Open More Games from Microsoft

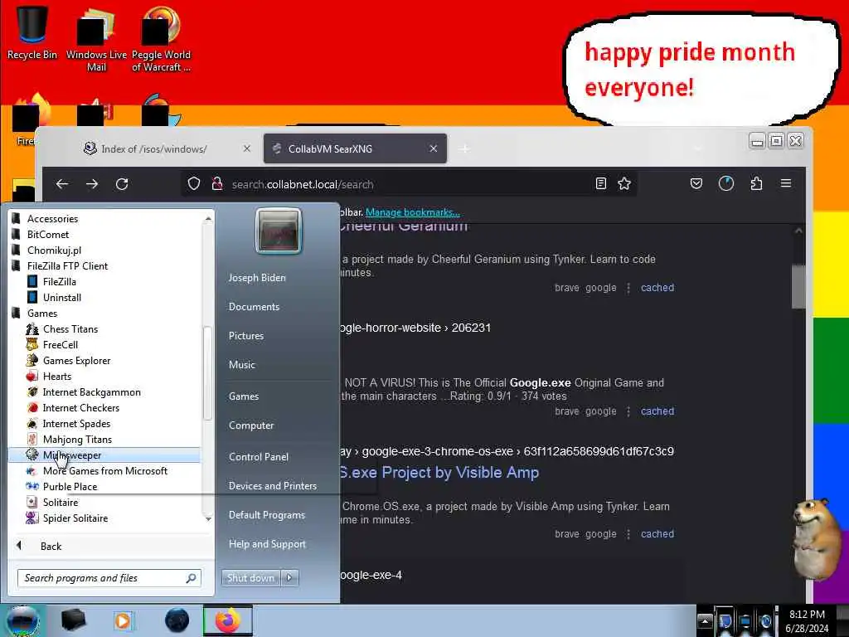coord(104,471)
